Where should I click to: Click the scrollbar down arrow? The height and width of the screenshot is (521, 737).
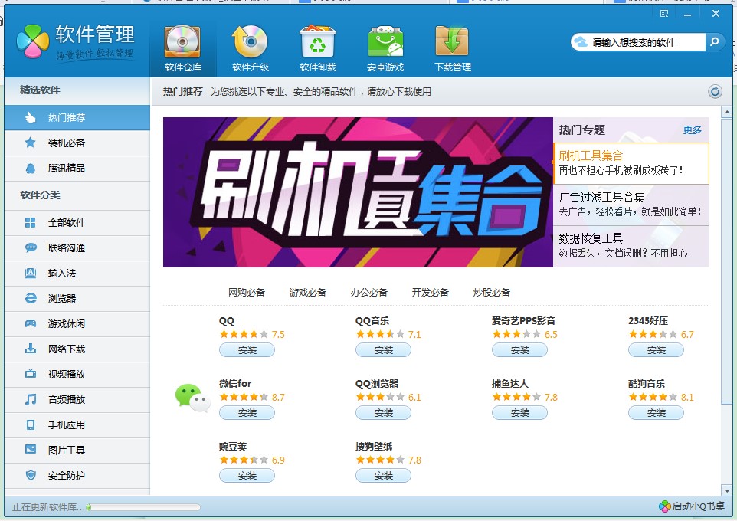point(726,490)
